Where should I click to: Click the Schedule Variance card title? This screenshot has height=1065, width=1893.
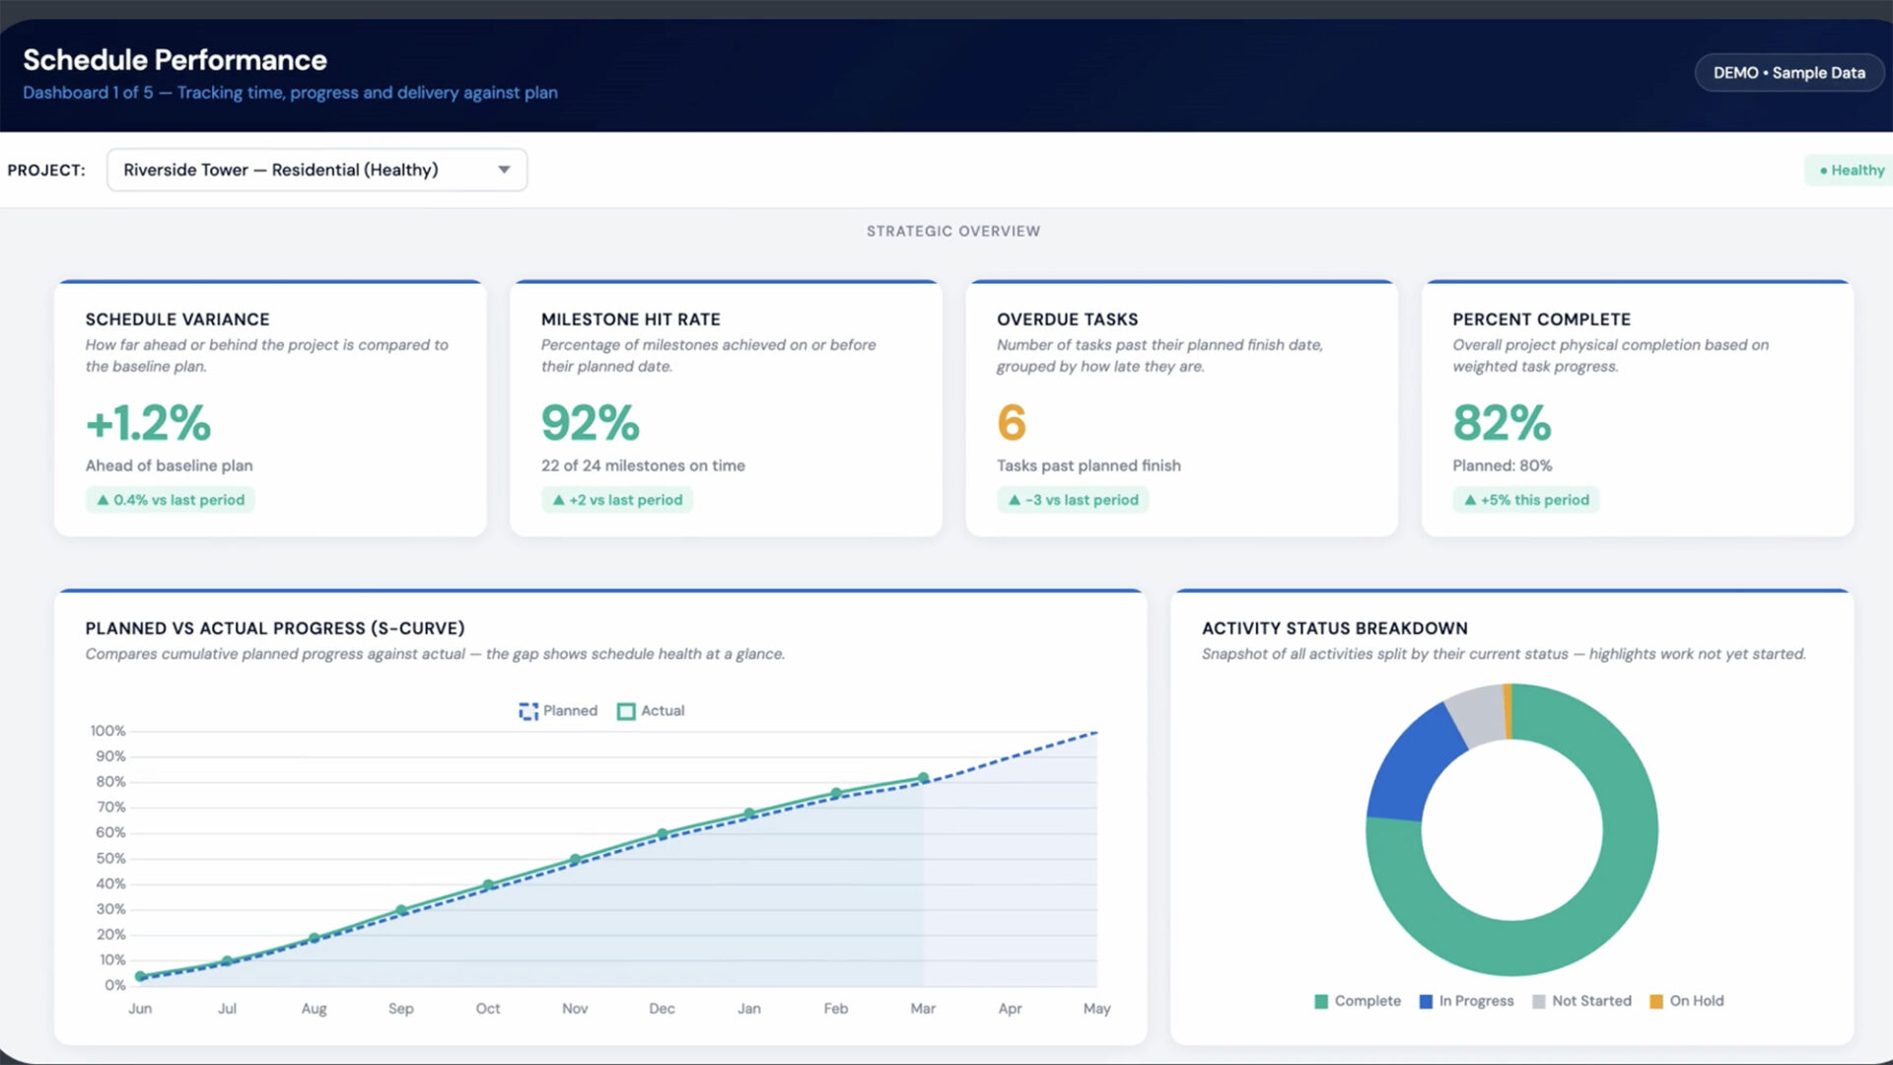[x=177, y=319]
